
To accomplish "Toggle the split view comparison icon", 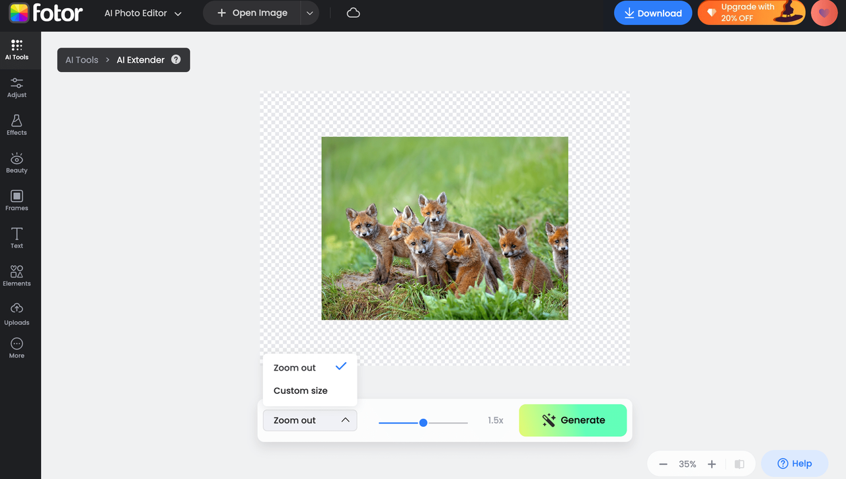I will tap(740, 463).
